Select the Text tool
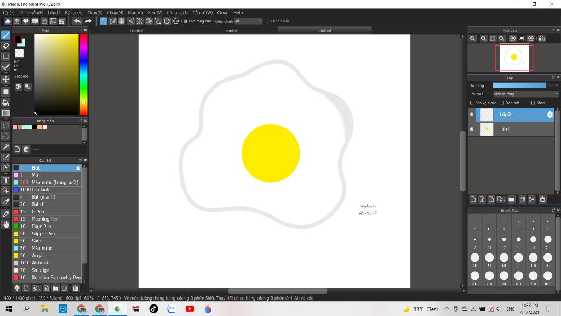 pyautogui.click(x=5, y=180)
